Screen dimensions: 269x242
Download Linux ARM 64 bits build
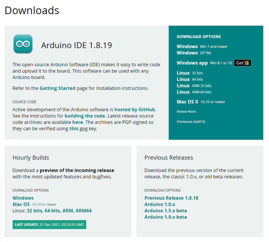tap(194, 92)
